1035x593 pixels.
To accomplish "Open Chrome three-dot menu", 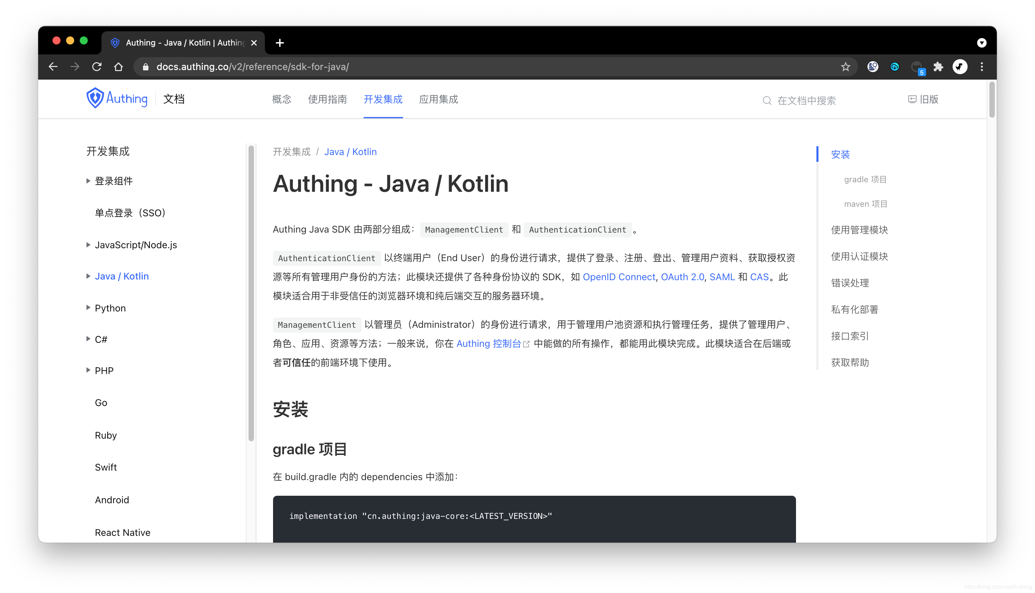I will [x=982, y=67].
